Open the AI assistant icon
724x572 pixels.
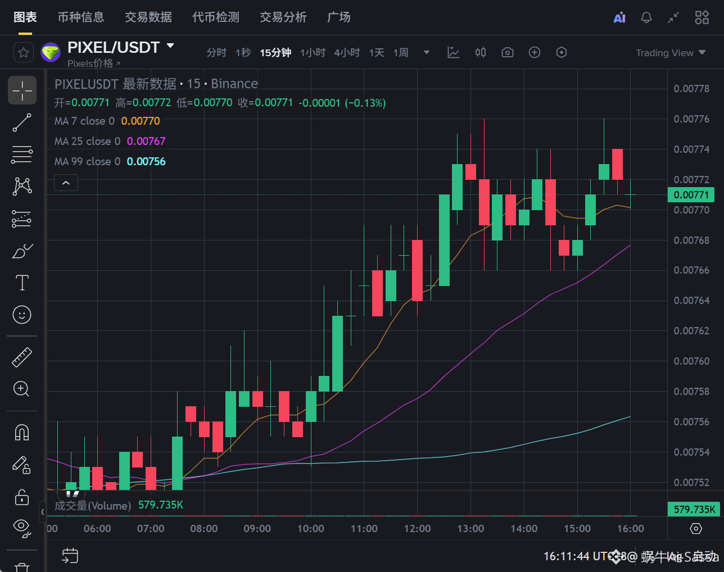click(619, 17)
